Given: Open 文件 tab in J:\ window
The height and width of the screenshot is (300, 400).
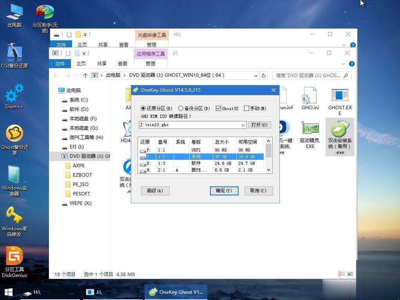Looking at the screenshot, I should coord(60,63).
